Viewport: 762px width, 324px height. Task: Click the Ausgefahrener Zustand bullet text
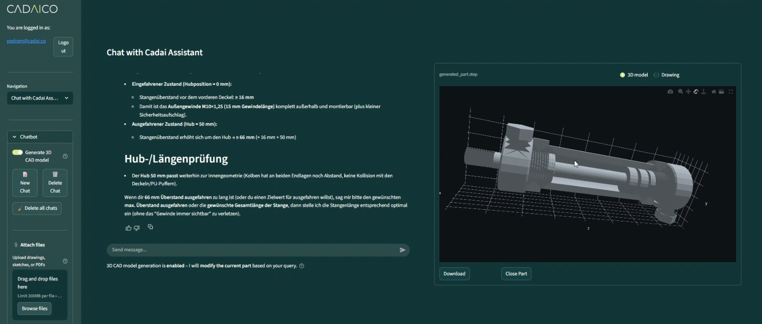click(x=175, y=124)
